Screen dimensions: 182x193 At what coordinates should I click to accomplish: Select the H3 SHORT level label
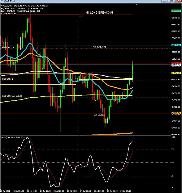[x=99, y=47]
